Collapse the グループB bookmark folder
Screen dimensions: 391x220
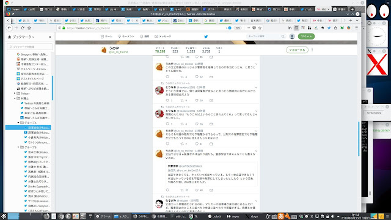18,147
